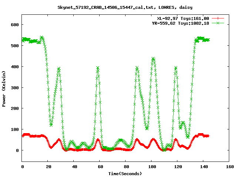
Task: Select the legend entry XL-92.97 Tsys:161.00
Action: 183,18
